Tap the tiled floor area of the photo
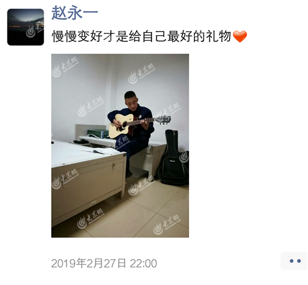Screen dimensions: 308x285 click(144, 214)
